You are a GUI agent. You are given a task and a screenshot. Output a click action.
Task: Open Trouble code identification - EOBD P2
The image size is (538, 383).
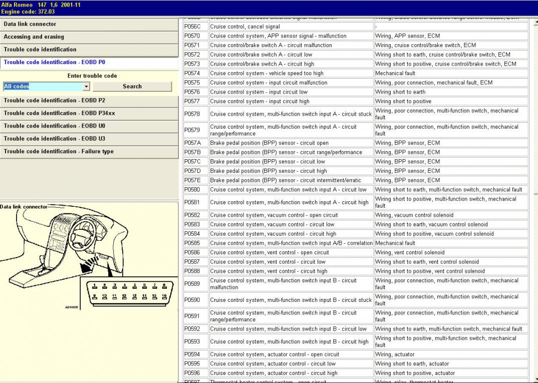click(89, 101)
